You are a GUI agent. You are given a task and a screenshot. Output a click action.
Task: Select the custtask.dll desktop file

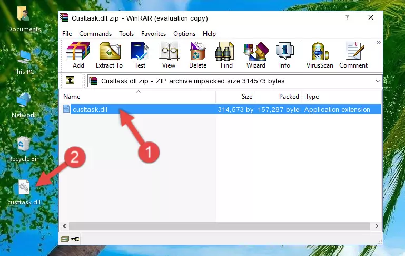click(24, 193)
